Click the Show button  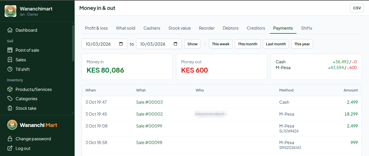pos(192,44)
